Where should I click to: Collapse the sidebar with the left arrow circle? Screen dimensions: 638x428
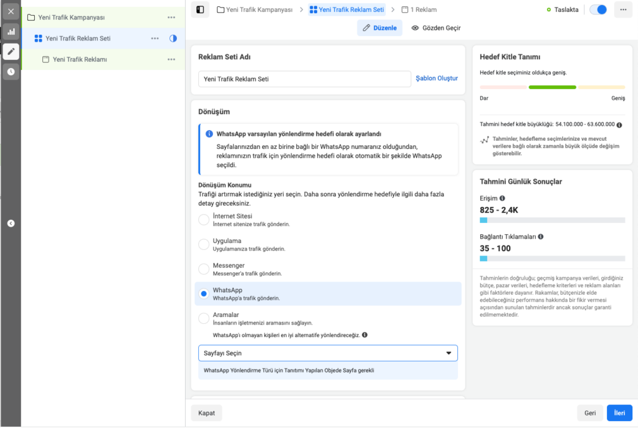11,223
